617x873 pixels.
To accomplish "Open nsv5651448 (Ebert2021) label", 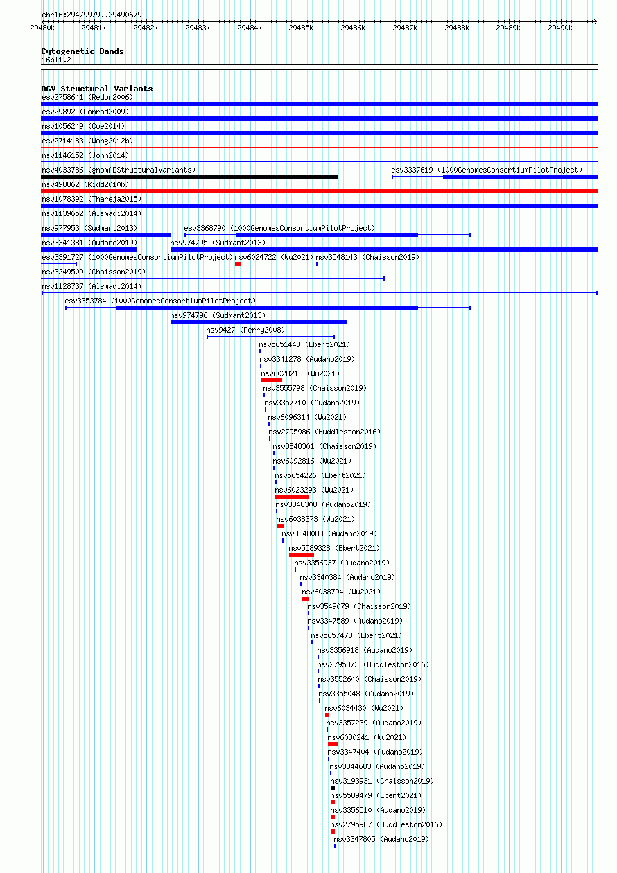I will click(304, 344).
